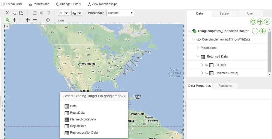Click the ThingTemplates_ConnectedTractor entity hexagon icon
Screen dimensions: 272x139
pyautogui.click(x=194, y=31)
